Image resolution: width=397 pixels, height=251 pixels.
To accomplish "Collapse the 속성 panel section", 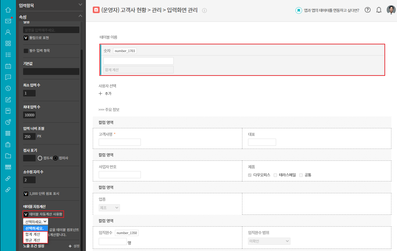I will click(80, 16).
